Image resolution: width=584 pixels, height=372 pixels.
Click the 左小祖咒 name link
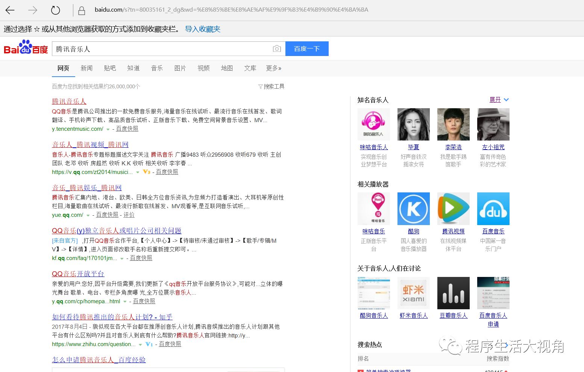tap(493, 147)
